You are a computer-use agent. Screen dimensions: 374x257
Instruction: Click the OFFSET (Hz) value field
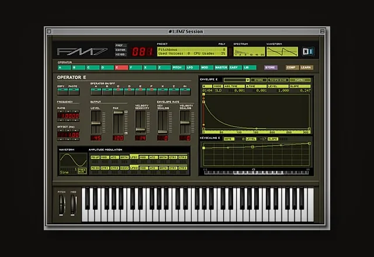(68, 135)
